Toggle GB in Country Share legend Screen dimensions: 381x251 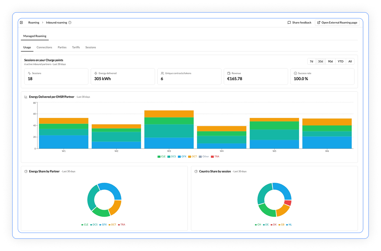pos(281,225)
